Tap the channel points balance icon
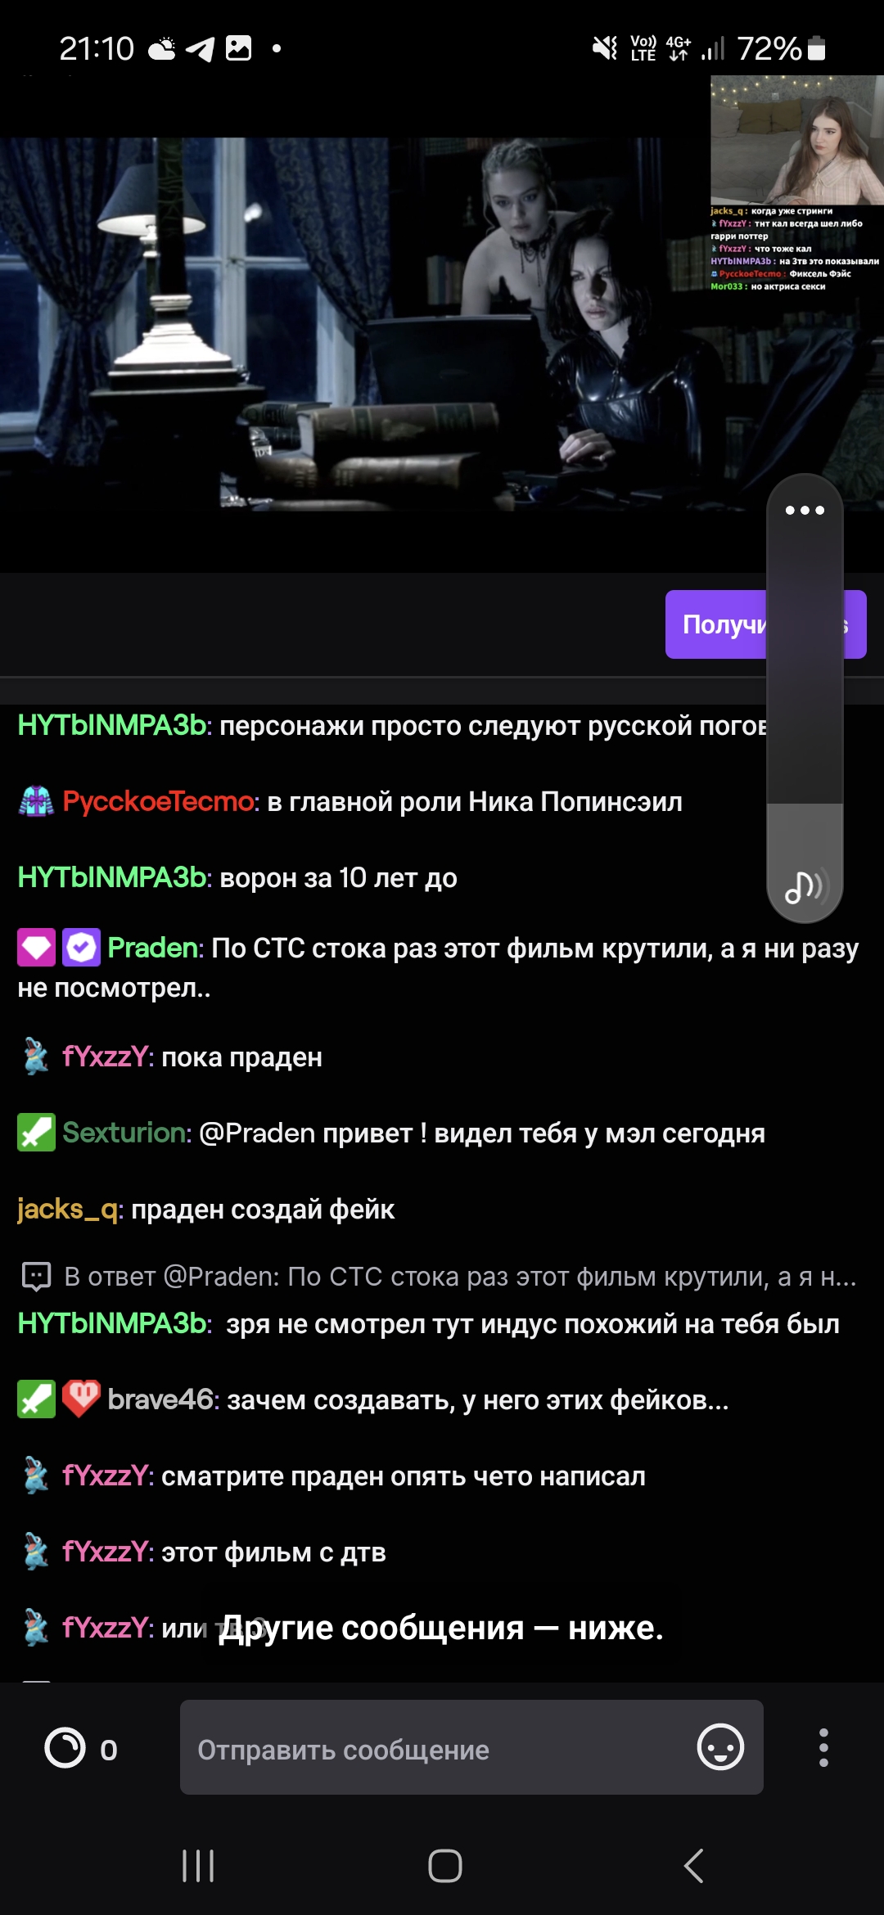This screenshot has width=884, height=1915. [x=65, y=1748]
